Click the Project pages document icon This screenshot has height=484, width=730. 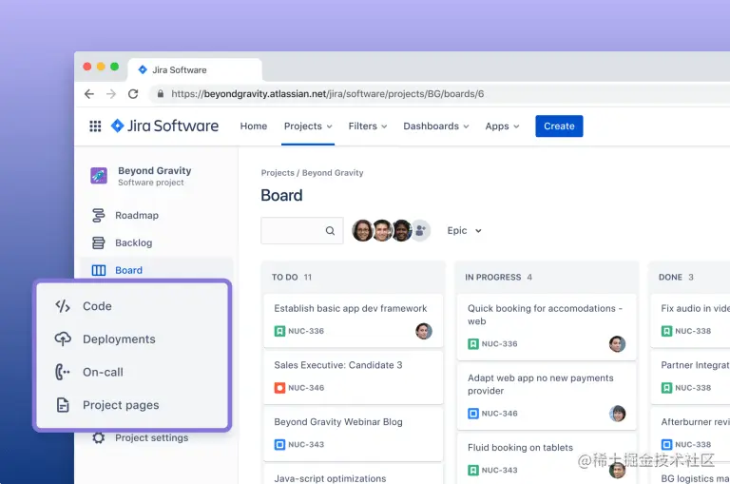(x=63, y=405)
